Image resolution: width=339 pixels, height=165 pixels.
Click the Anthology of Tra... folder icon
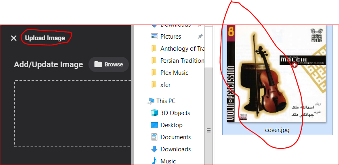154,48
